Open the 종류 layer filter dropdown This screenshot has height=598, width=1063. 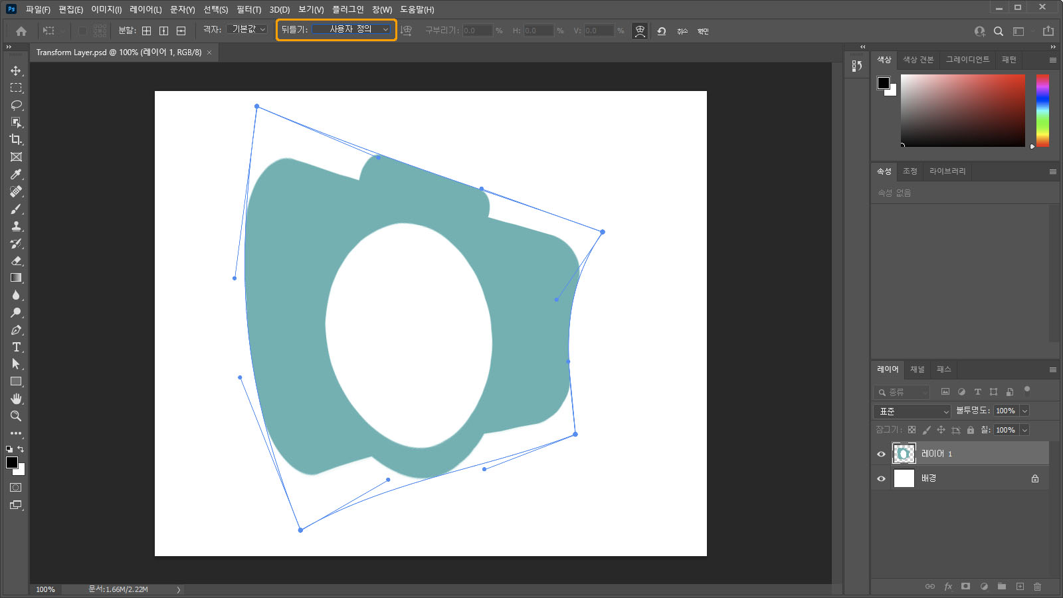pos(902,392)
